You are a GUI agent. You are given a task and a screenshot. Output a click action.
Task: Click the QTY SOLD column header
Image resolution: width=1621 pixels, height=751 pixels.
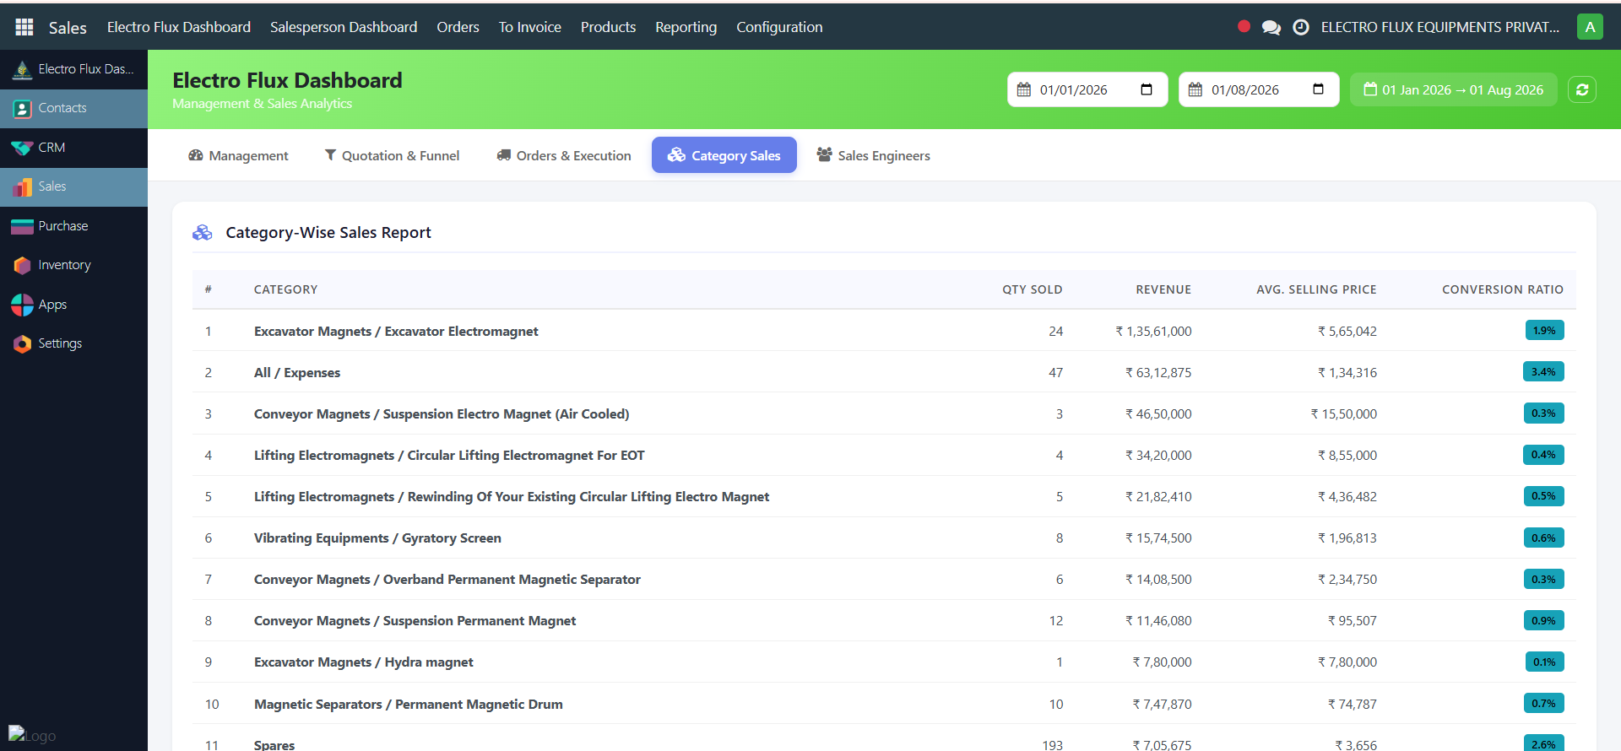pyautogui.click(x=1032, y=289)
